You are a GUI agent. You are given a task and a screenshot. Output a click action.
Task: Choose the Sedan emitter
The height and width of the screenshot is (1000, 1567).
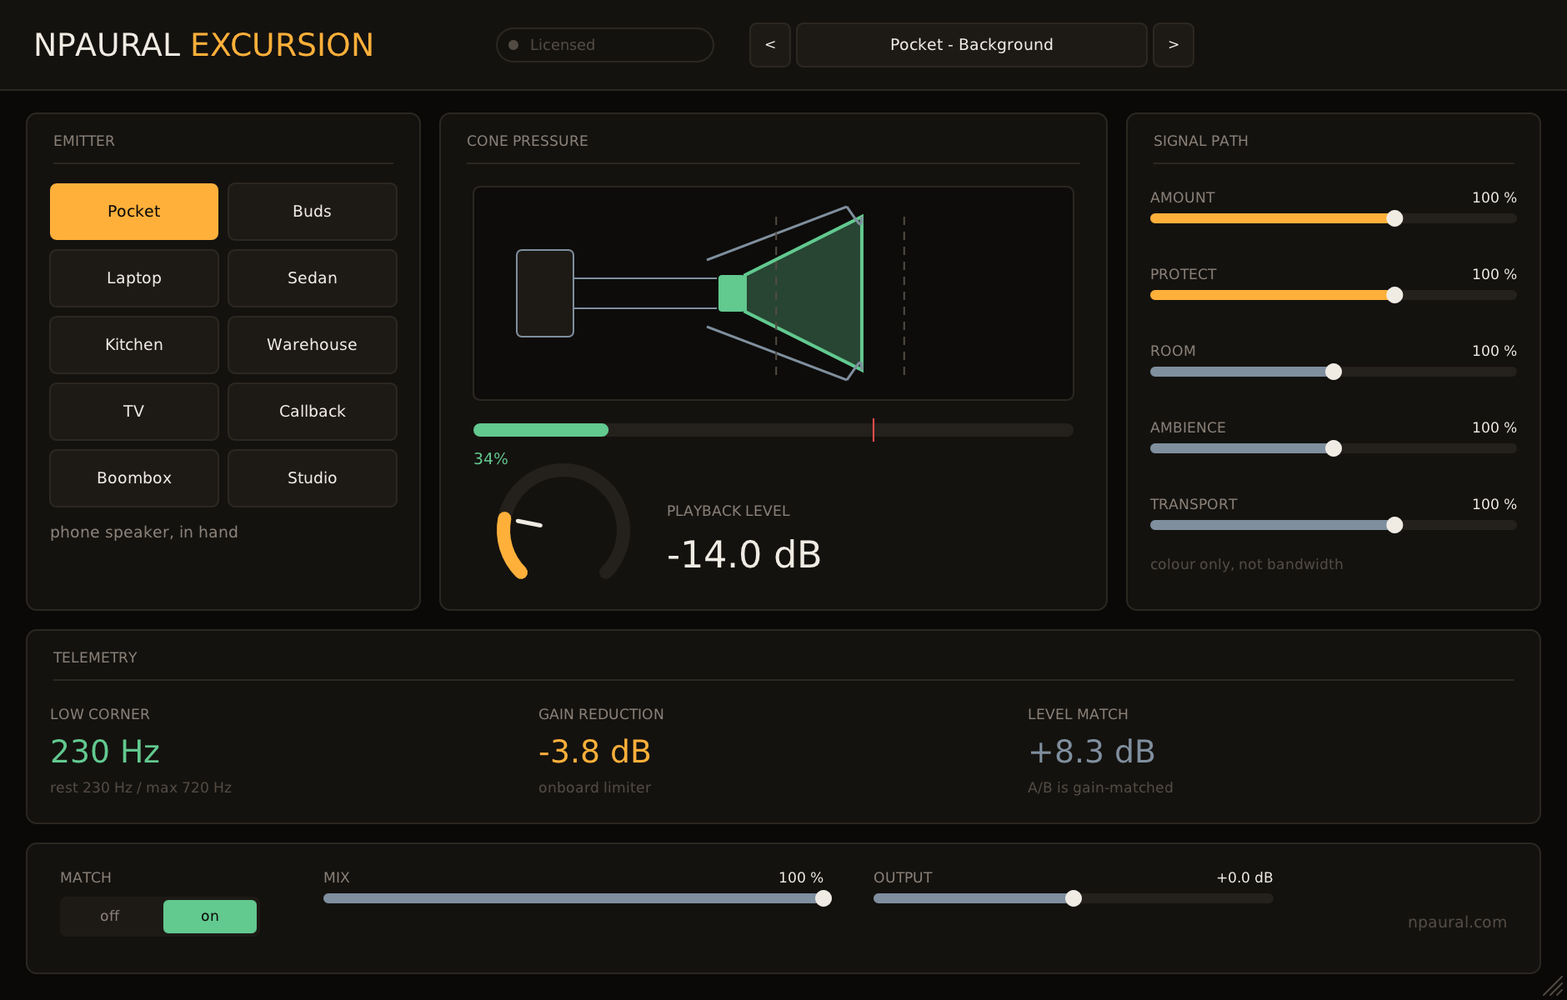[313, 278]
